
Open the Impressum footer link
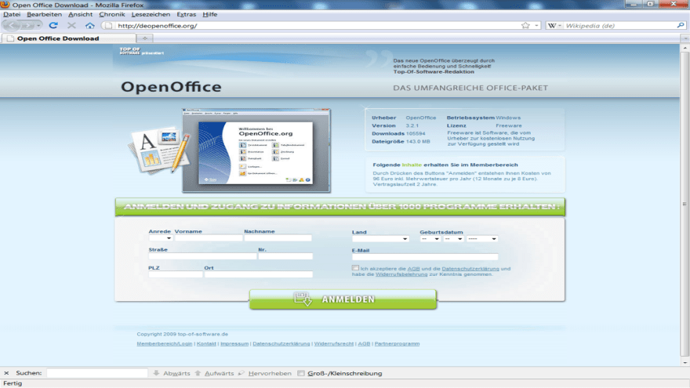(234, 343)
